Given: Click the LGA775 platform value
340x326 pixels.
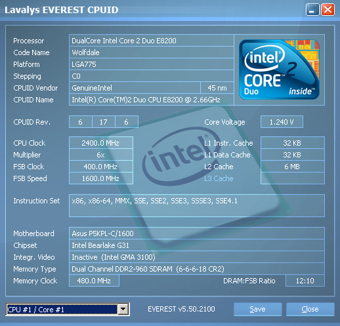Looking at the screenshot, I should [x=152, y=64].
